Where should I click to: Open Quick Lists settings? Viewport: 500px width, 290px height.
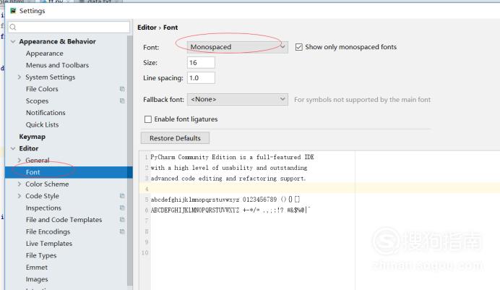click(43, 124)
